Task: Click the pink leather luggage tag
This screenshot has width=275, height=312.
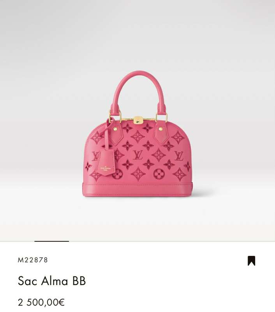Action: coord(106,163)
